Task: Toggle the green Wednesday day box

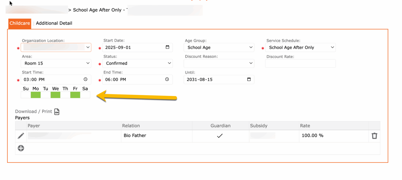Action: [x=55, y=95]
